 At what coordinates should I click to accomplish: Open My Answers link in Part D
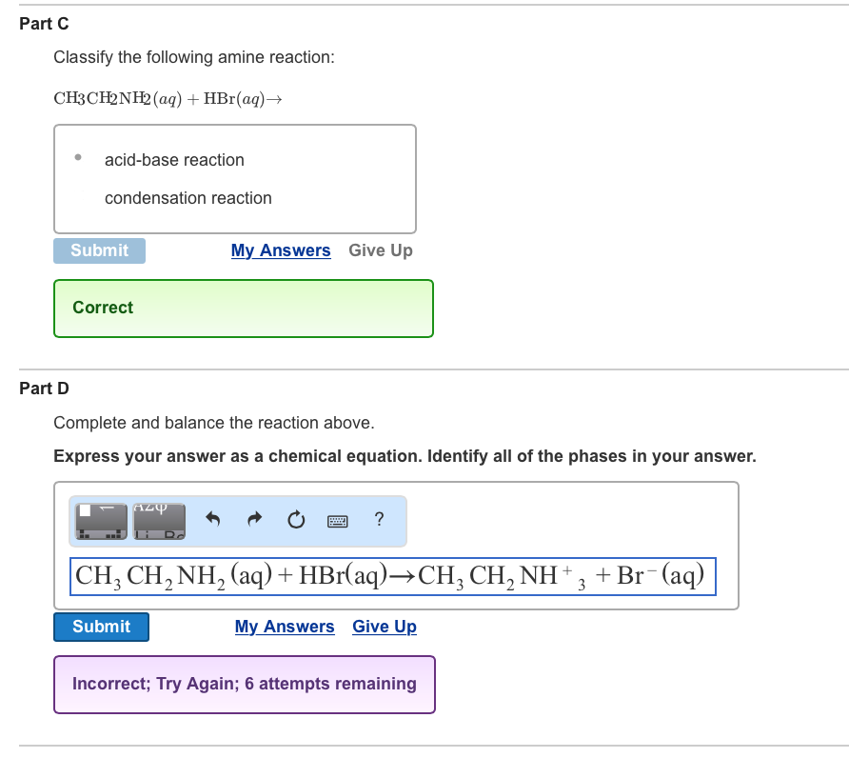tap(285, 626)
